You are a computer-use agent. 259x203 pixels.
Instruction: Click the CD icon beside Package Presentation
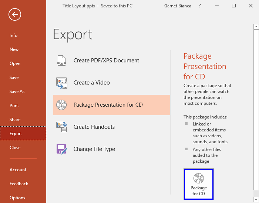click(x=61, y=105)
